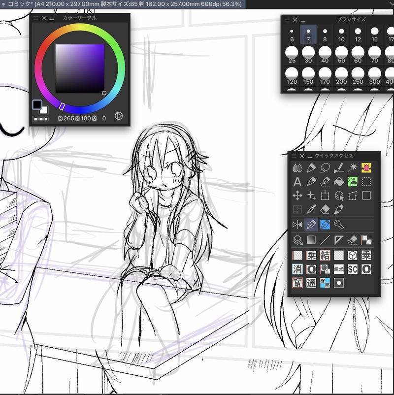The width and height of the screenshot is (394, 395).
Task: Choose brush size 10
Action: point(341,34)
